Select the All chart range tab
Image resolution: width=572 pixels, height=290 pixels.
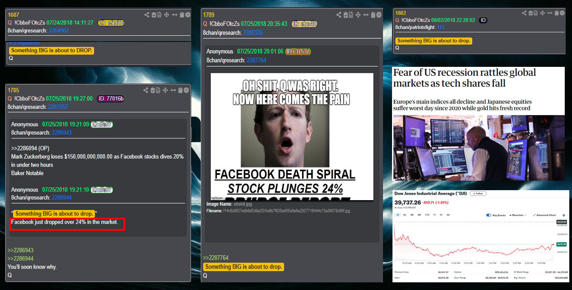coord(448,215)
